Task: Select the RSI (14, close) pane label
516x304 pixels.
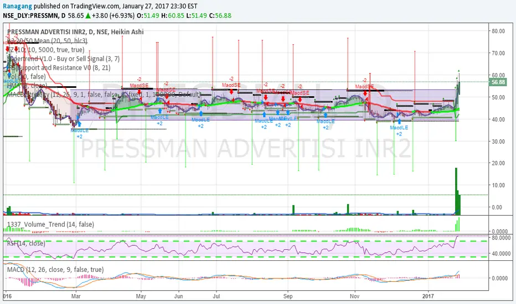Action: pyautogui.click(x=26, y=244)
